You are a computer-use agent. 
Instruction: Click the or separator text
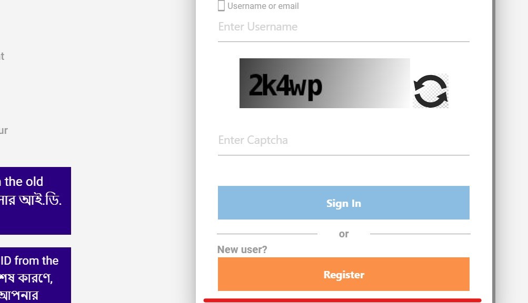343,234
